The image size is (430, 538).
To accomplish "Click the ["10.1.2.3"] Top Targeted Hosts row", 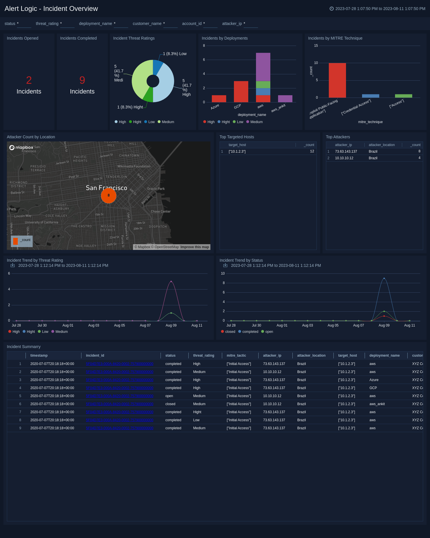I will (268, 152).
